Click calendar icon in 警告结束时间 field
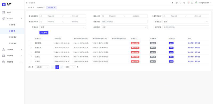The height and width of the screenshot is (104, 213). pos(42,22)
